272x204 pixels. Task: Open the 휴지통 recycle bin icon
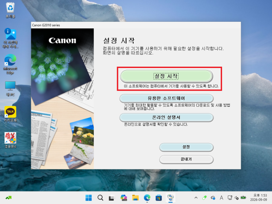tap(10, 11)
